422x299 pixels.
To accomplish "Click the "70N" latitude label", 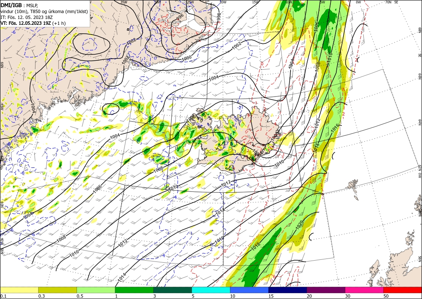I will (388, 2).
